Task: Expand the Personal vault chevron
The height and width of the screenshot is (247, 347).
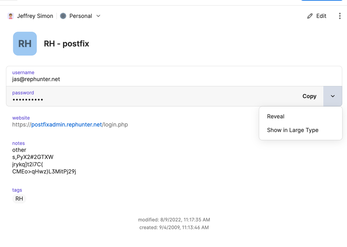Action: click(x=98, y=16)
